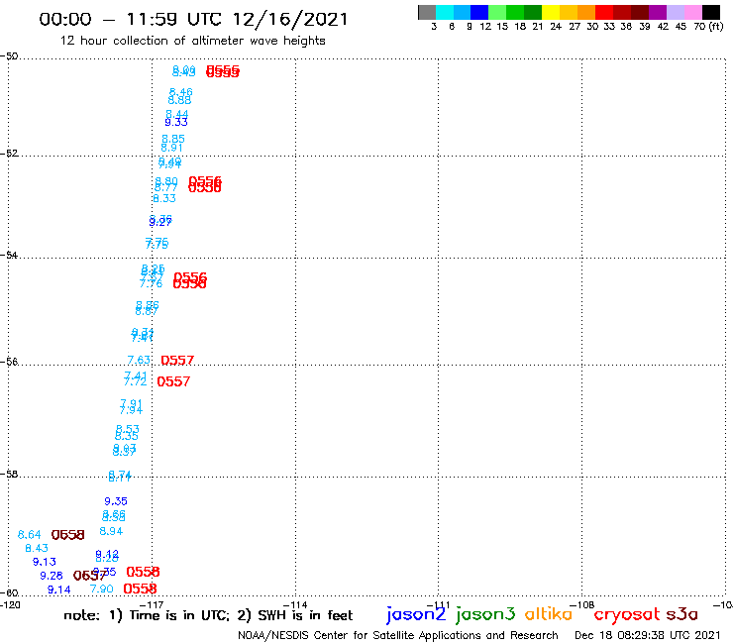Click the -58 latitude axis label
Image resolution: width=733 pixels, height=644 pixels.
(9, 474)
